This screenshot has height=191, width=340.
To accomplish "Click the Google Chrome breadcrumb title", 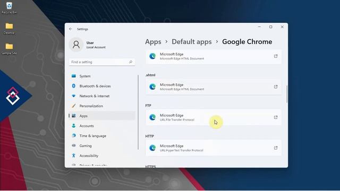I will tap(247, 41).
